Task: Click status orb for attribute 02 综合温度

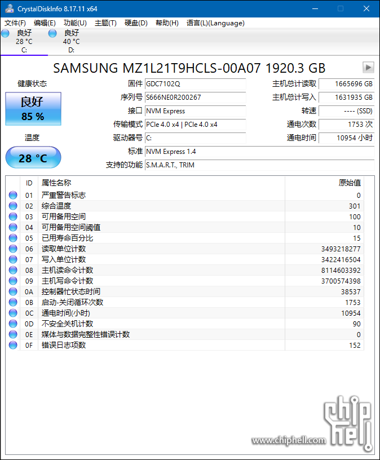Action: point(13,206)
